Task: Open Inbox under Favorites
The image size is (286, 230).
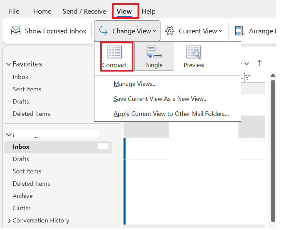Action: (21, 77)
